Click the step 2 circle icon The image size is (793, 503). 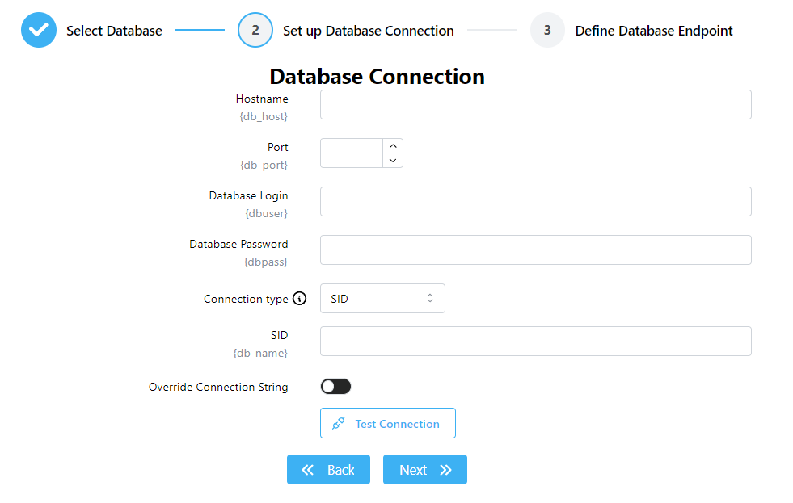255,31
